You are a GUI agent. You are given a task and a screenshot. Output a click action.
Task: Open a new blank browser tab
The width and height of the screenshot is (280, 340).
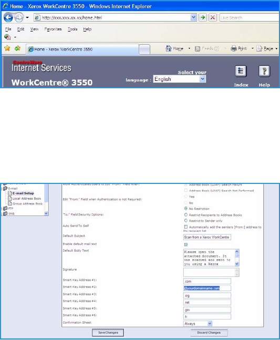(x=144, y=49)
